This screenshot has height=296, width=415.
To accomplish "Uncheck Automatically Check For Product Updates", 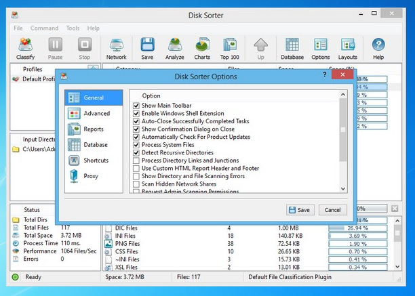I will tap(136, 138).
